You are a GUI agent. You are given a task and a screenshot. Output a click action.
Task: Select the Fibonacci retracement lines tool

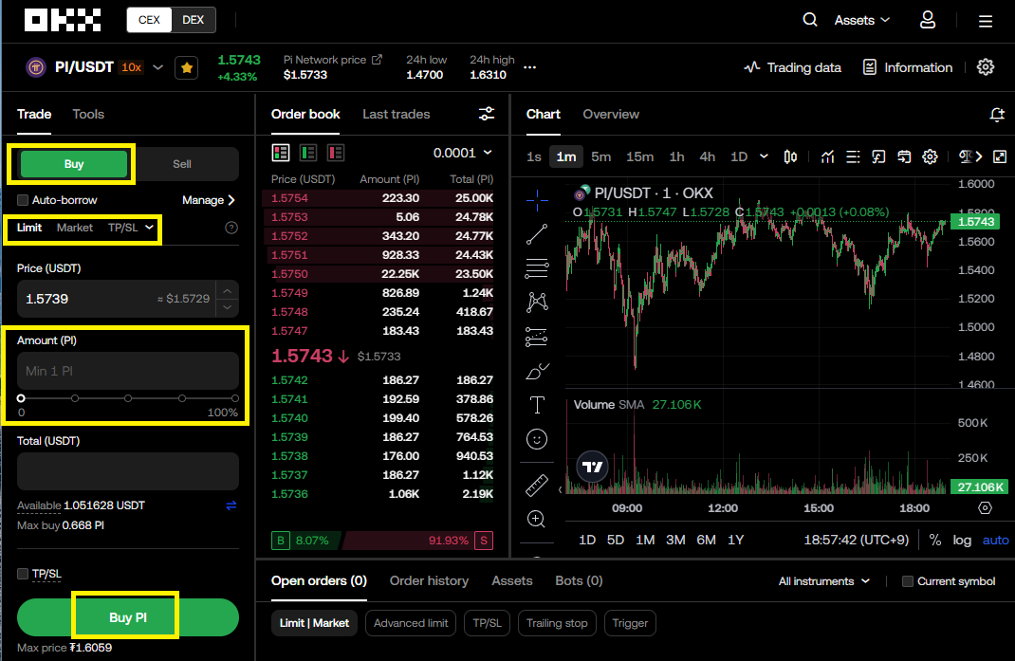point(537,268)
